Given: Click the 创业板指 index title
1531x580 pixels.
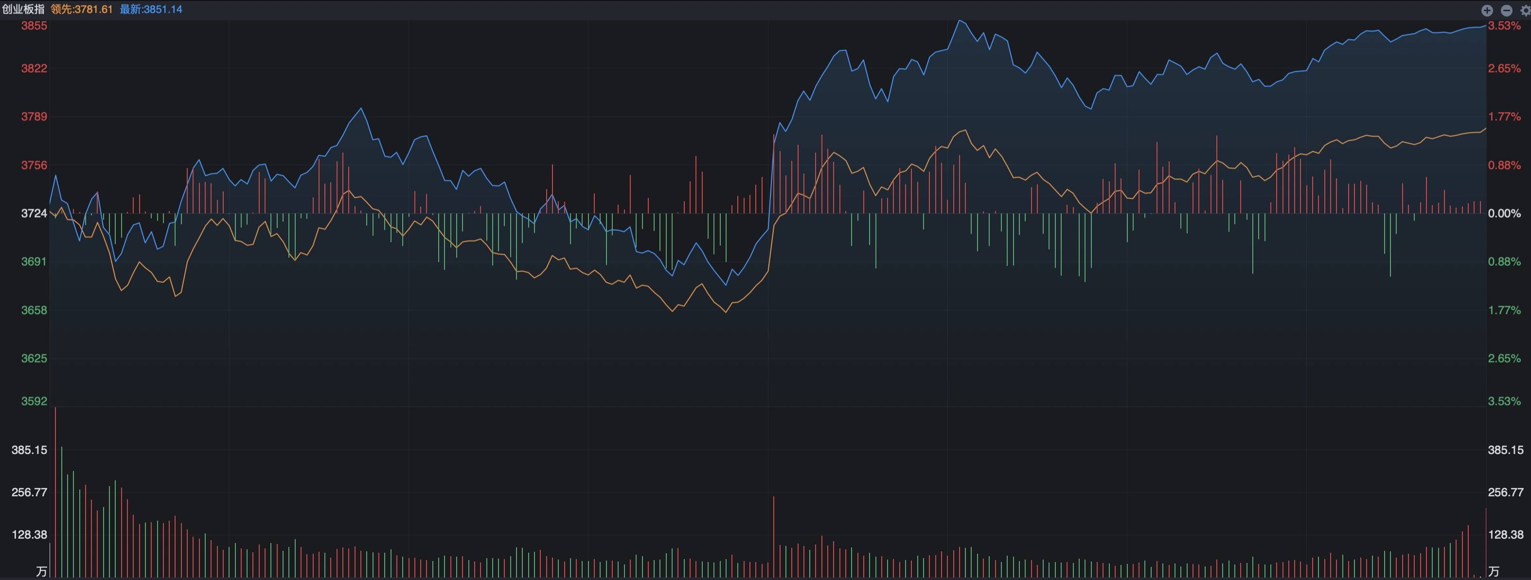Looking at the screenshot, I should 23,10.
